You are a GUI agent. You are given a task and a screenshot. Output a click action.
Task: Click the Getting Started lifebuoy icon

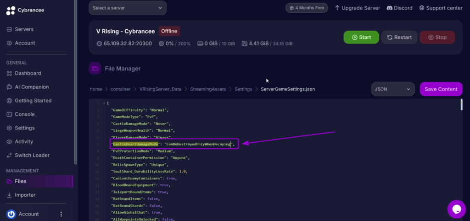(9, 101)
